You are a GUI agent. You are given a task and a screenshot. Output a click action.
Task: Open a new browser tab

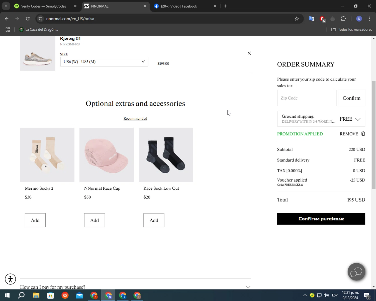[x=226, y=6]
